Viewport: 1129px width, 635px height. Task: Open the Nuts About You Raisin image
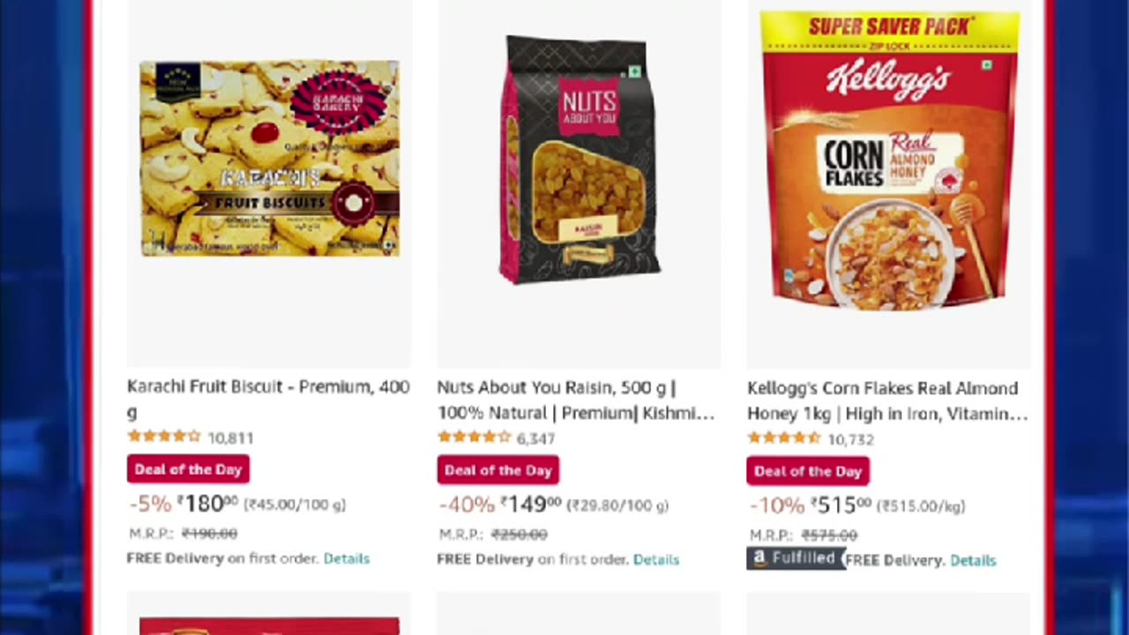[x=579, y=161]
